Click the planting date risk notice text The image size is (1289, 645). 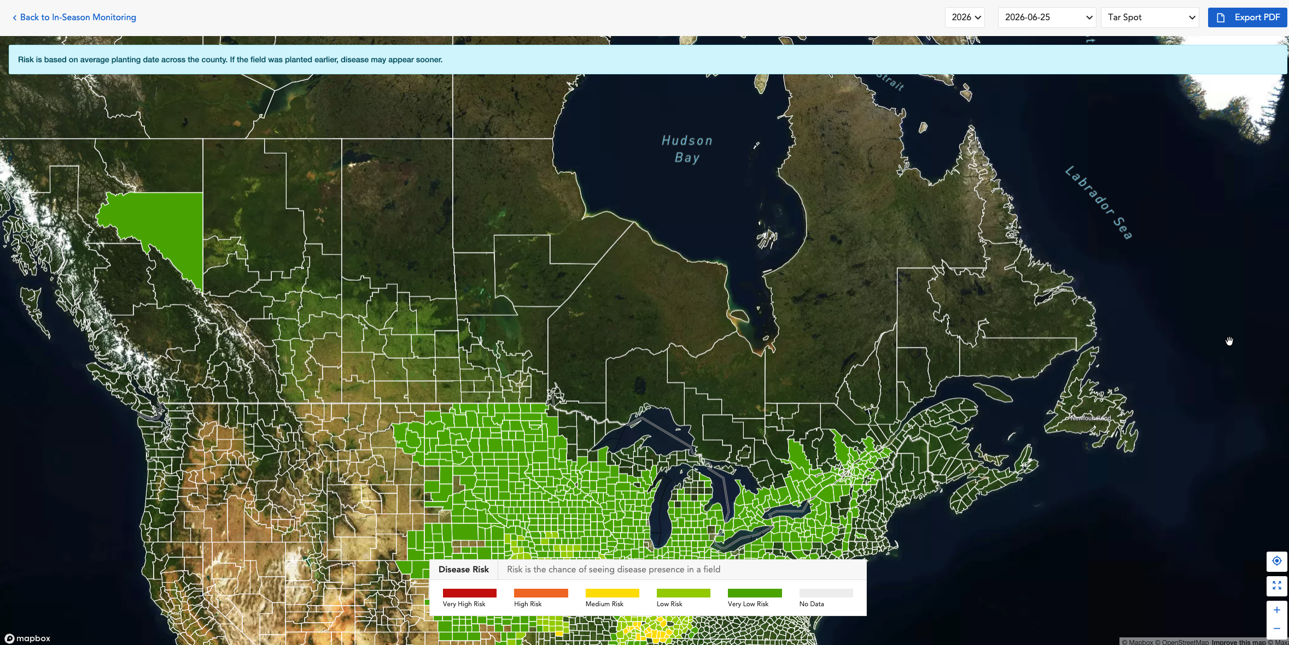230,60
